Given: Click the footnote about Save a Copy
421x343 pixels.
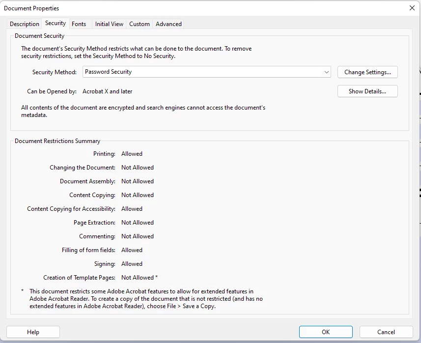Looking at the screenshot, I should (x=146, y=299).
